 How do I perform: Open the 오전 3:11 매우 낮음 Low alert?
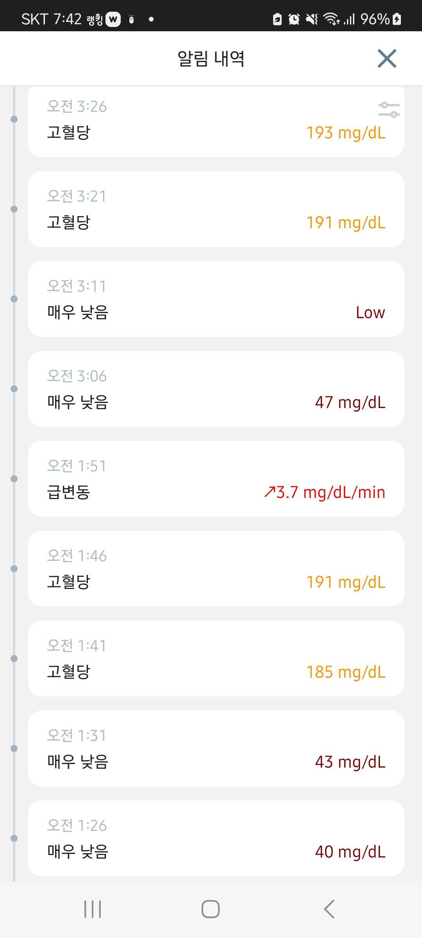216,299
